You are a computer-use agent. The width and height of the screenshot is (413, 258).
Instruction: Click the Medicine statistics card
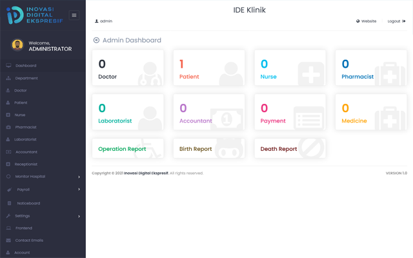370,112
